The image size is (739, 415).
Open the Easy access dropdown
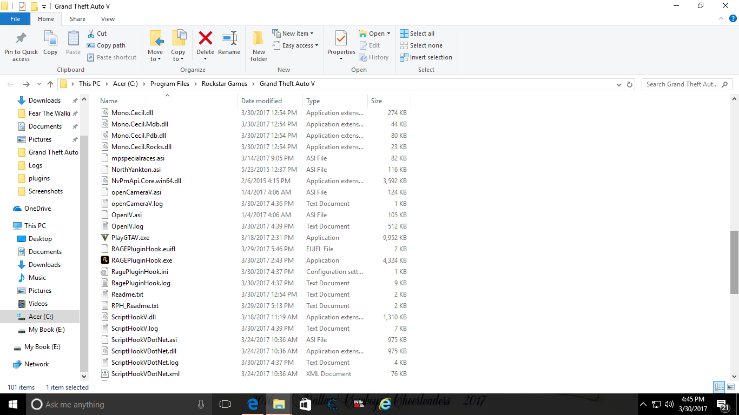point(295,45)
